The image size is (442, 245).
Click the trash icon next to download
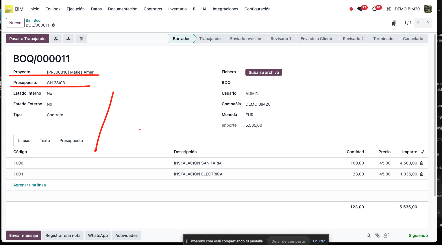coord(81,39)
